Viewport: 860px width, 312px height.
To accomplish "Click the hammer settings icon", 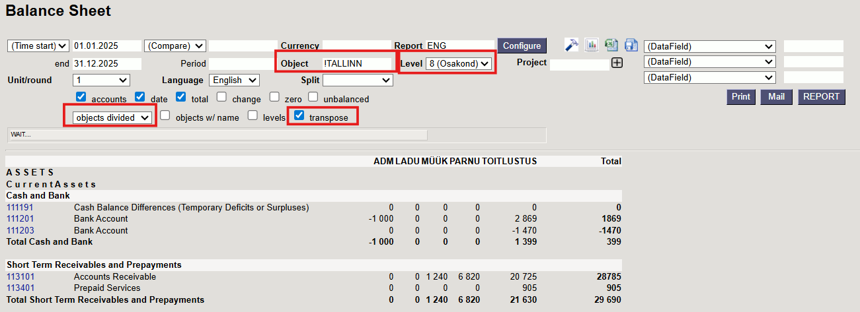I will click(572, 45).
